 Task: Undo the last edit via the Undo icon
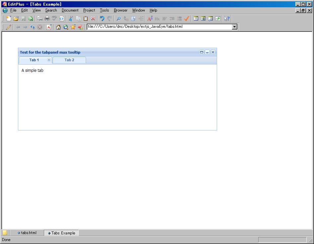[x=102, y=19]
